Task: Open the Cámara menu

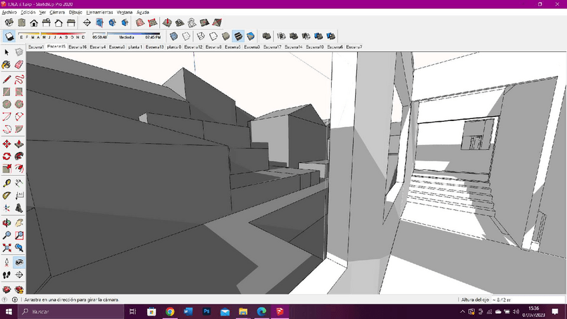Action: [57, 12]
